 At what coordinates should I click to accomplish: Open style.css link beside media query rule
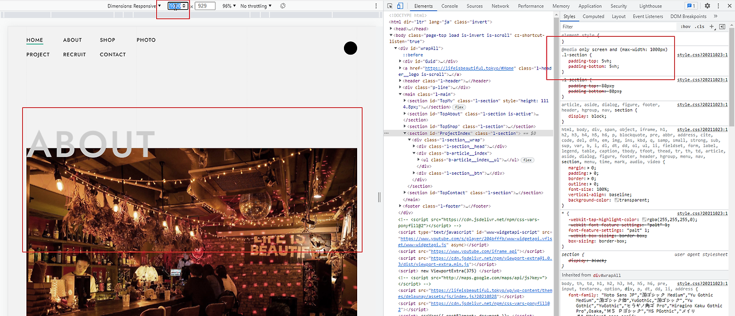(x=702, y=55)
